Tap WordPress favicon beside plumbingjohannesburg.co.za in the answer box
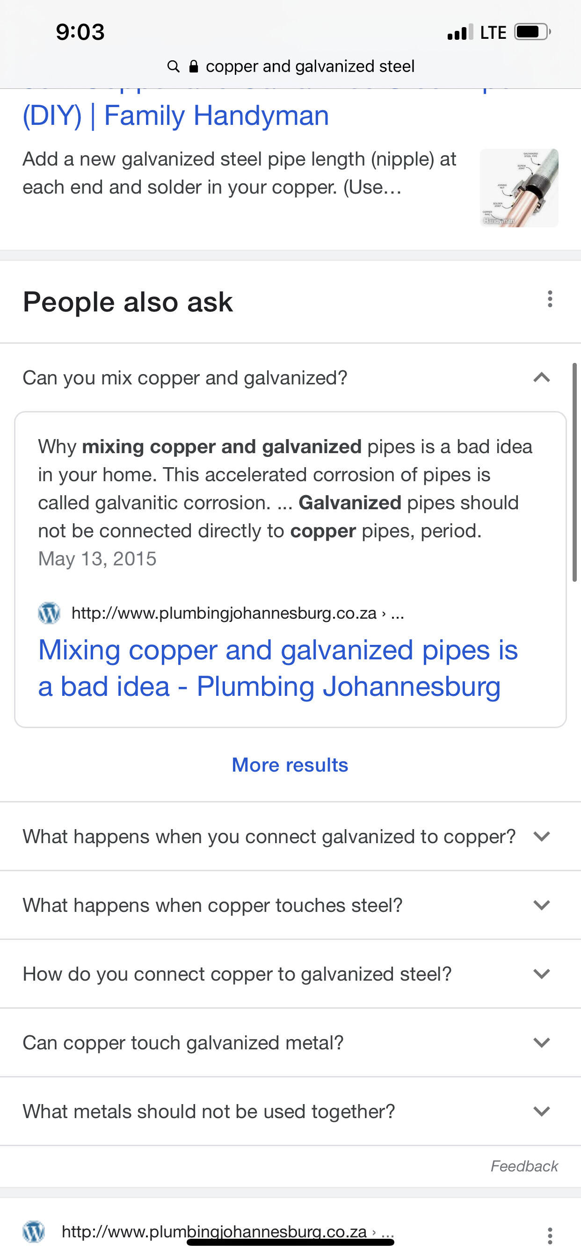The height and width of the screenshot is (1257, 581). coord(49,613)
